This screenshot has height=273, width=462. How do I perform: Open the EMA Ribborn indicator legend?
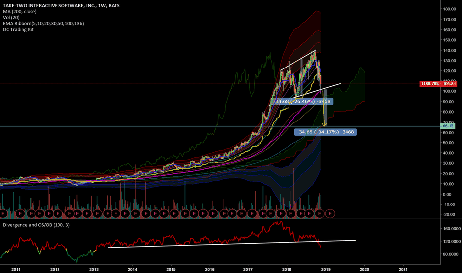tap(44, 24)
